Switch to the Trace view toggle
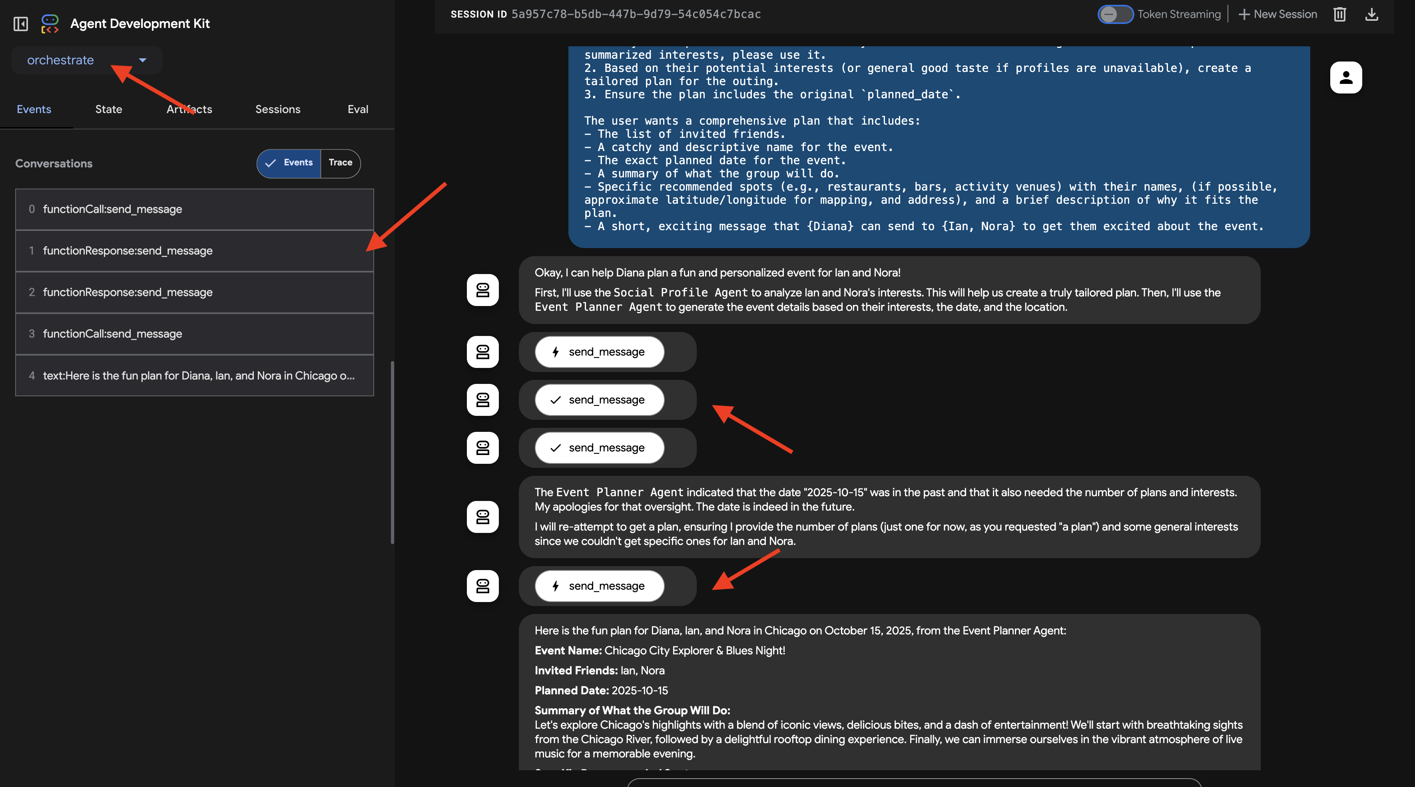 [x=340, y=163]
